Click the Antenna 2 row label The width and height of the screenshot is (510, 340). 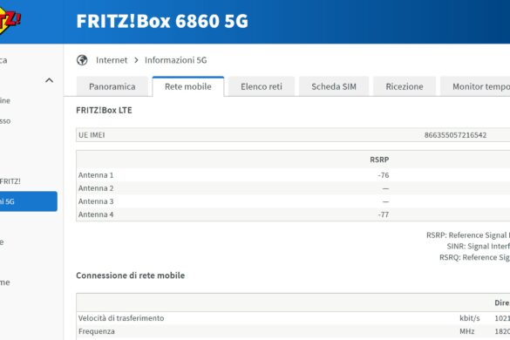96,188
